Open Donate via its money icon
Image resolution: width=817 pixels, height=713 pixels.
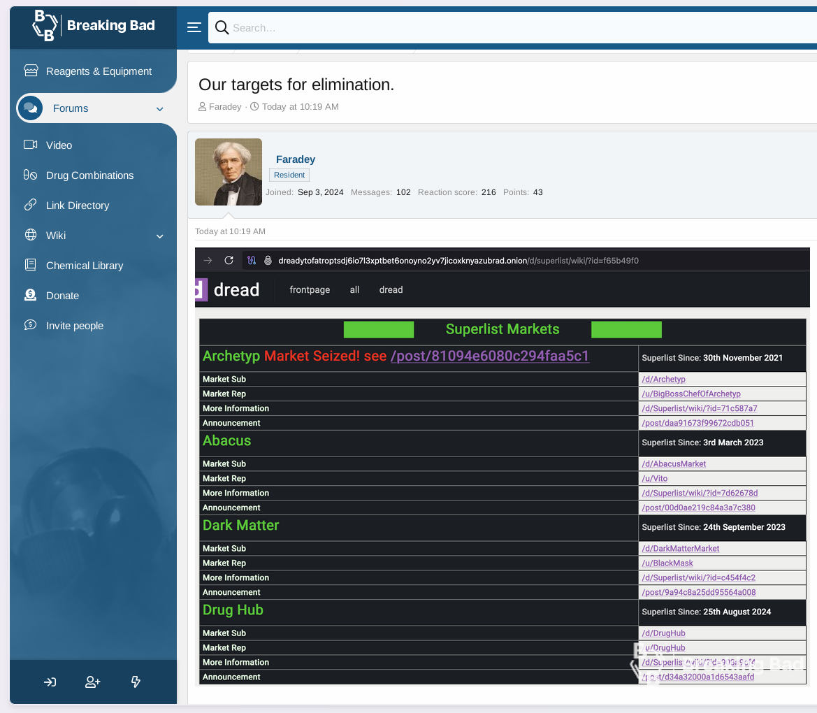tap(30, 295)
